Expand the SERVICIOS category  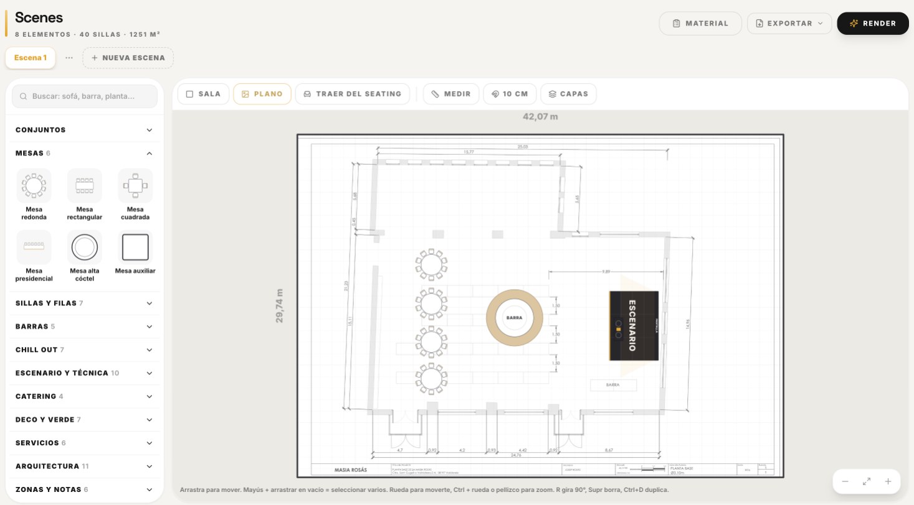pyautogui.click(x=84, y=443)
